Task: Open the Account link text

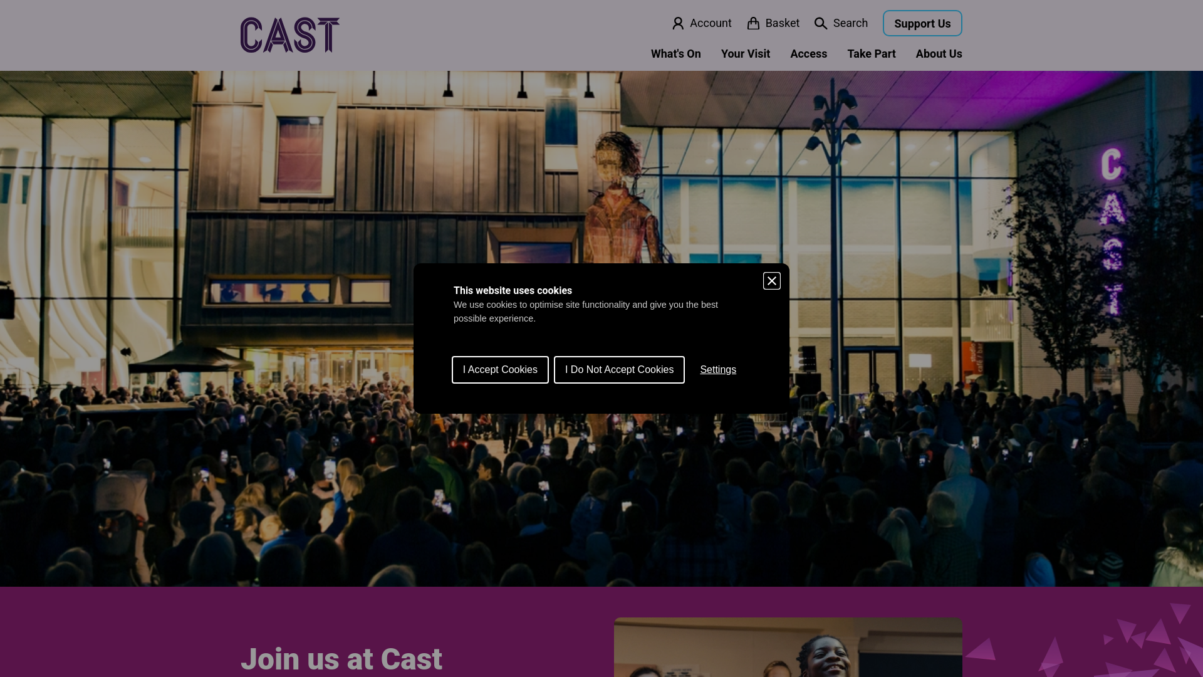Action: tap(711, 23)
